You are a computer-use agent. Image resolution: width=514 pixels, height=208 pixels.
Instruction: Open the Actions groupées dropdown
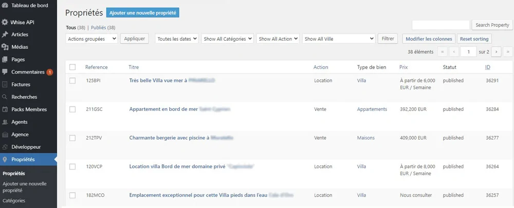[x=92, y=39]
